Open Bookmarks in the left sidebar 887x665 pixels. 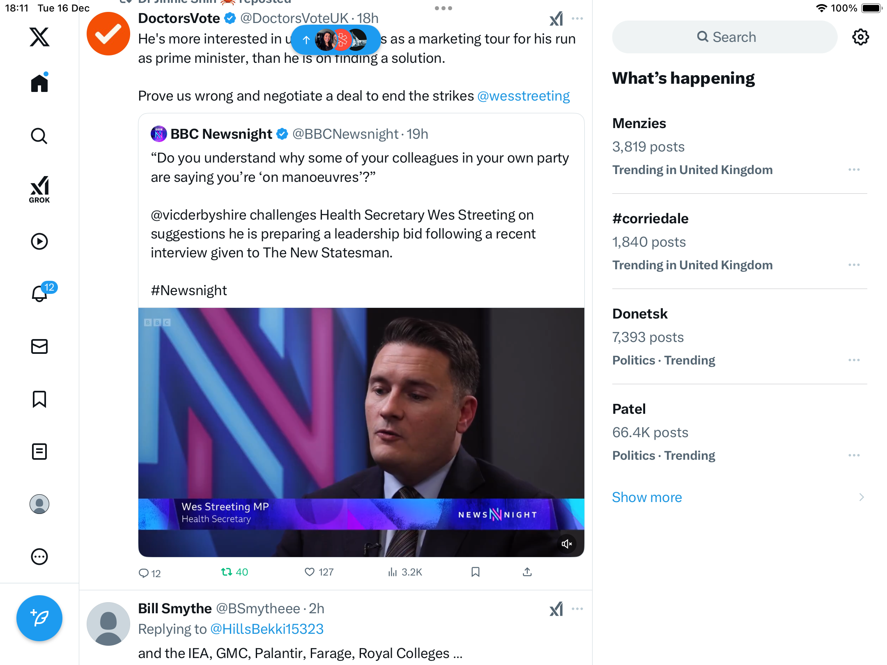[x=39, y=399]
